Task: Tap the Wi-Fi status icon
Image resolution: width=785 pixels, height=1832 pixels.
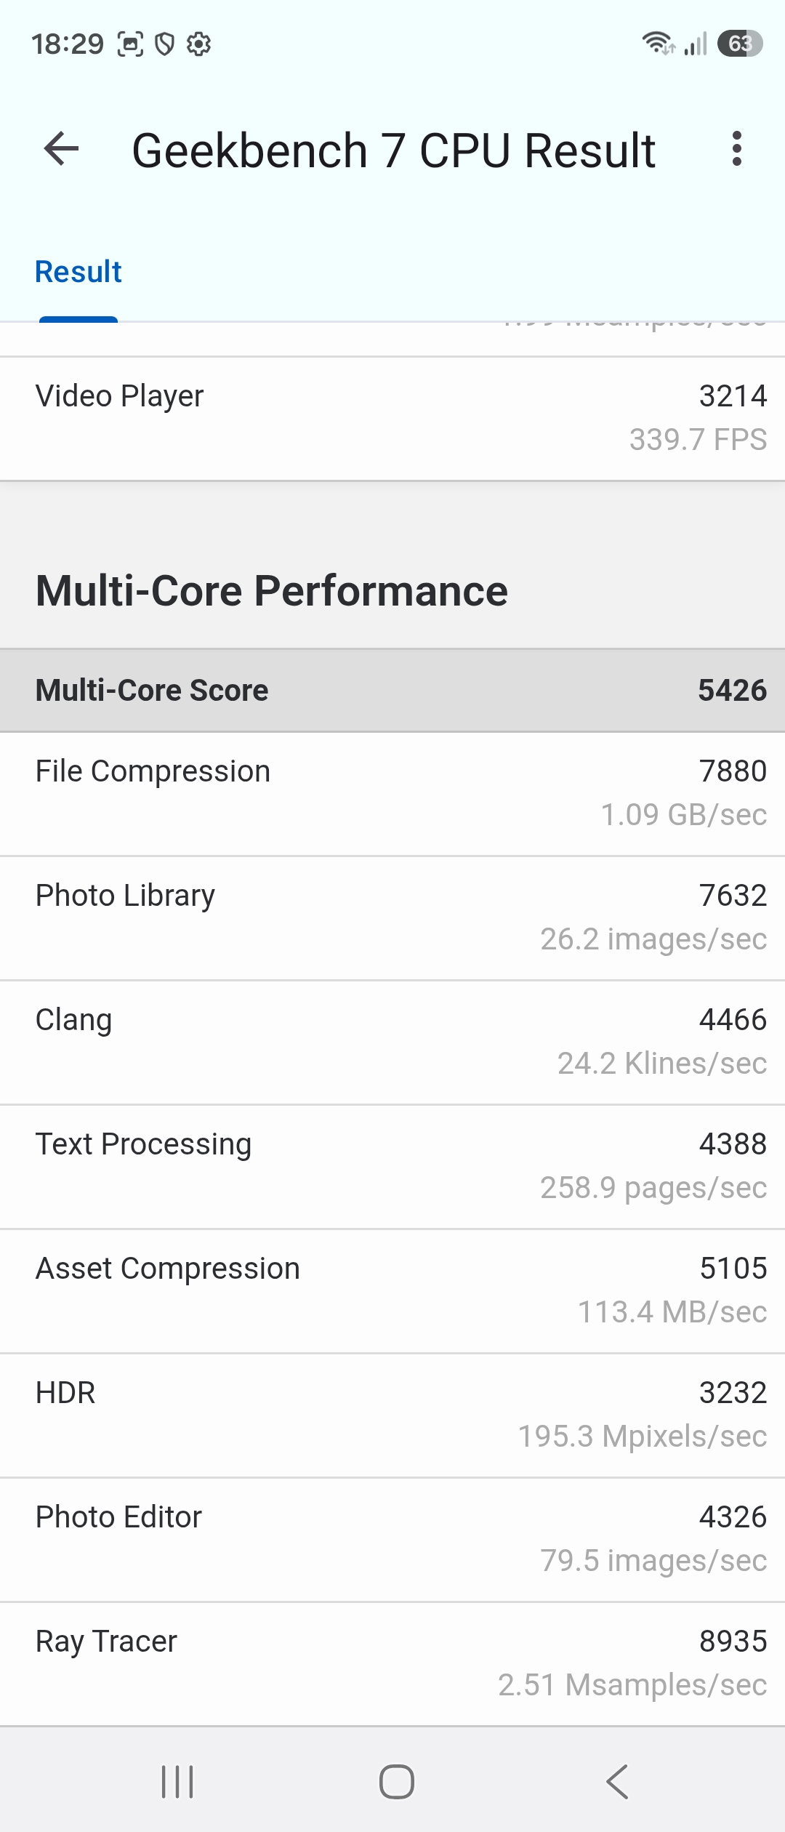Action: click(658, 44)
